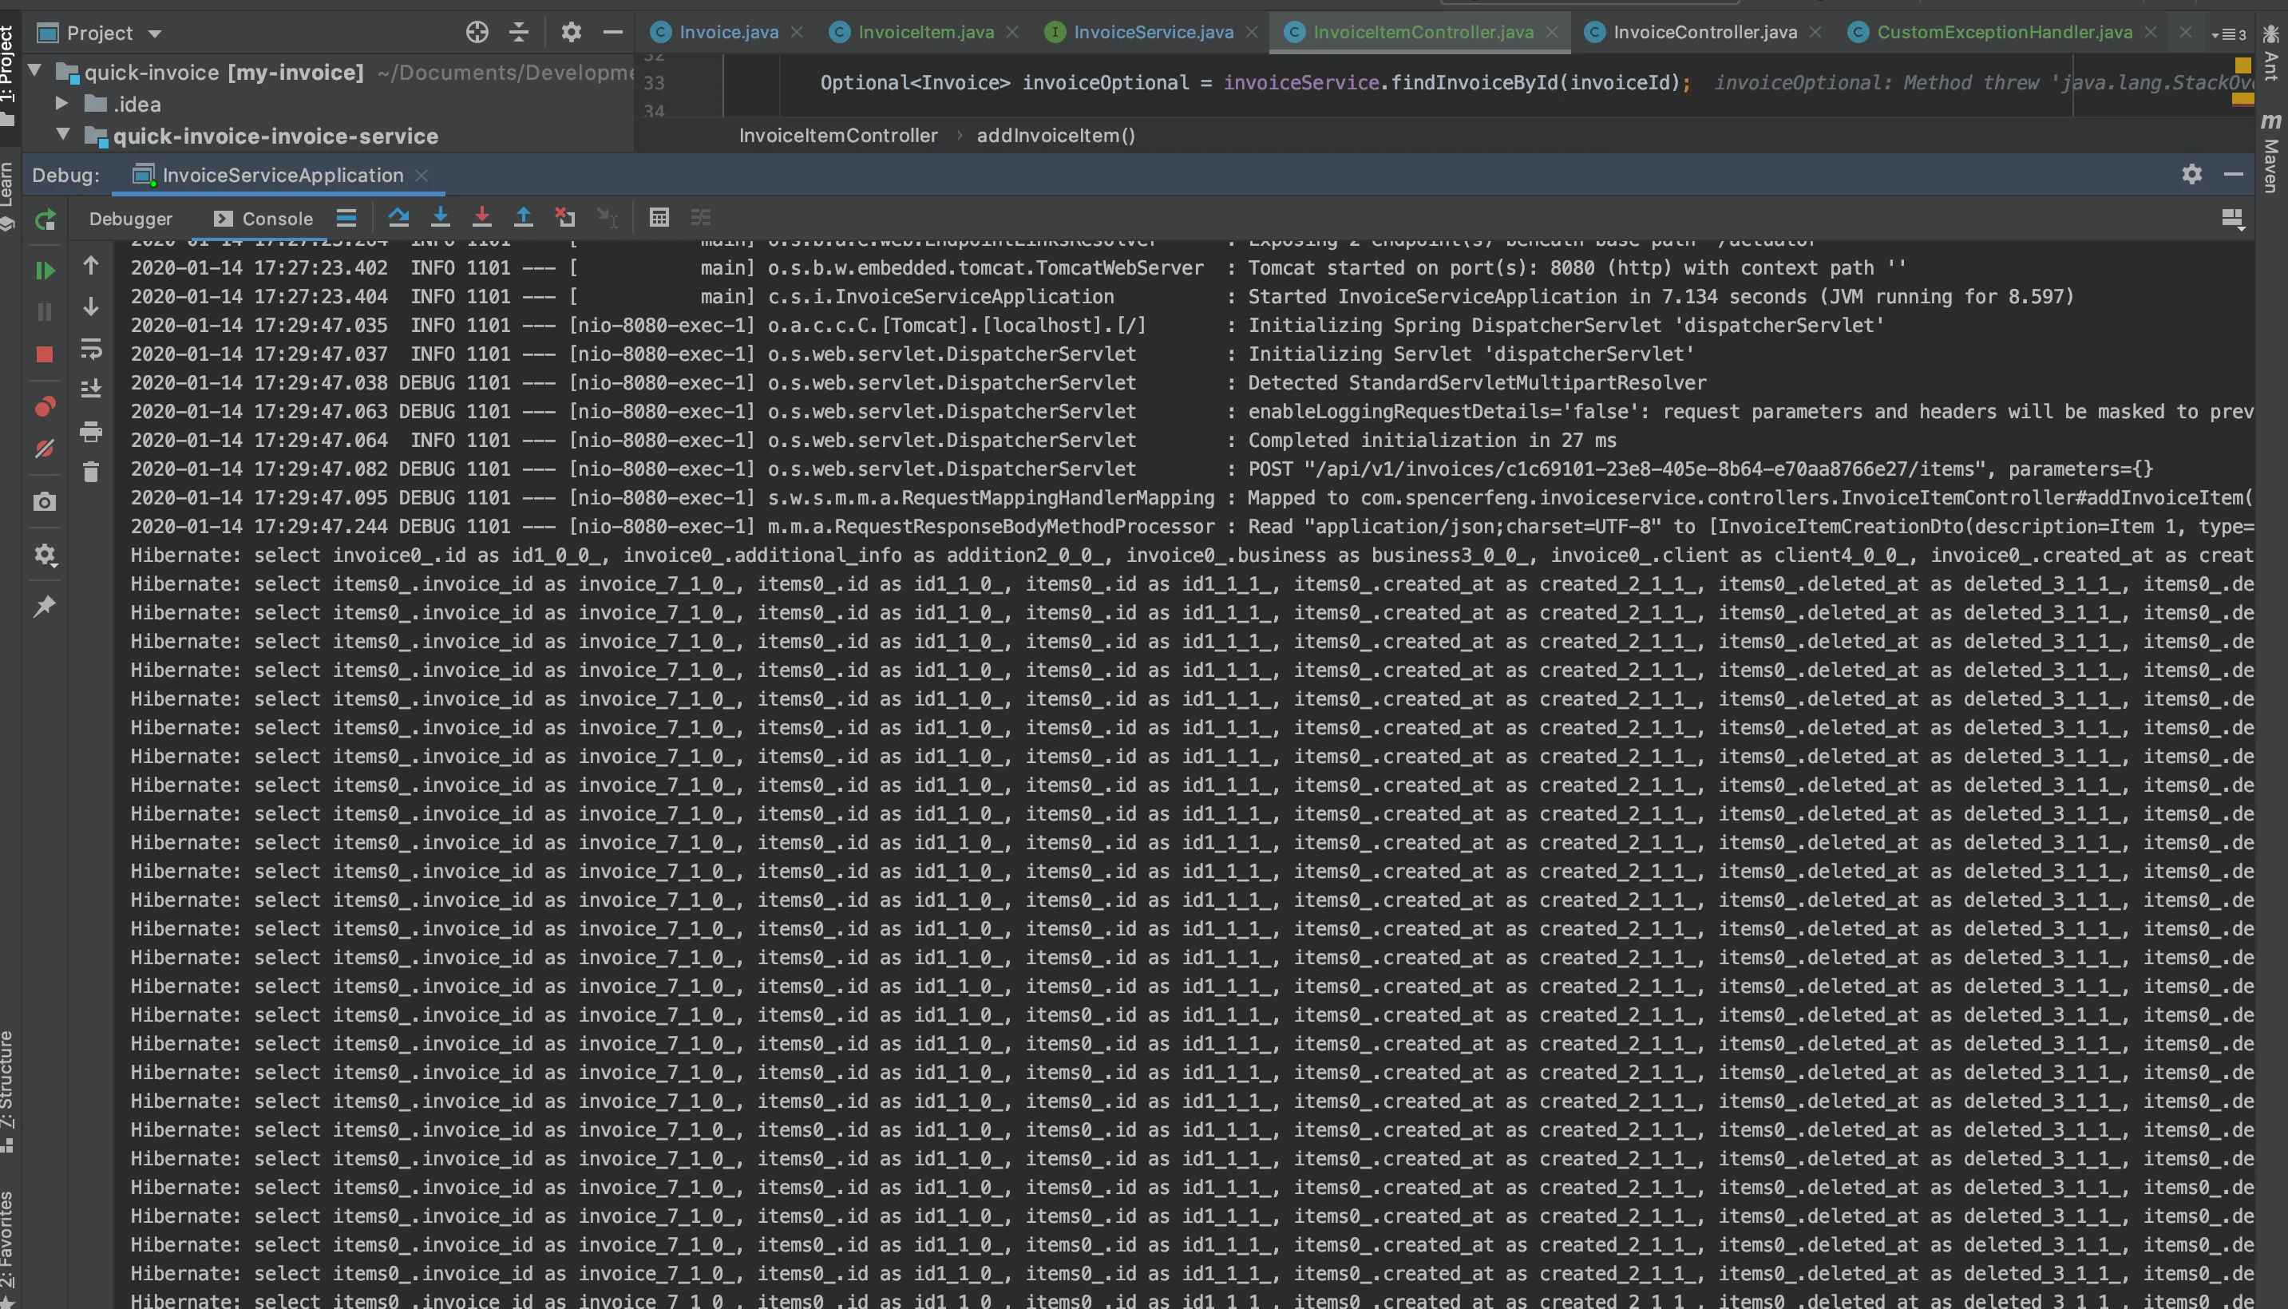This screenshot has height=1309, width=2288.
Task: Stop the debug session red square
Action: pos(45,354)
